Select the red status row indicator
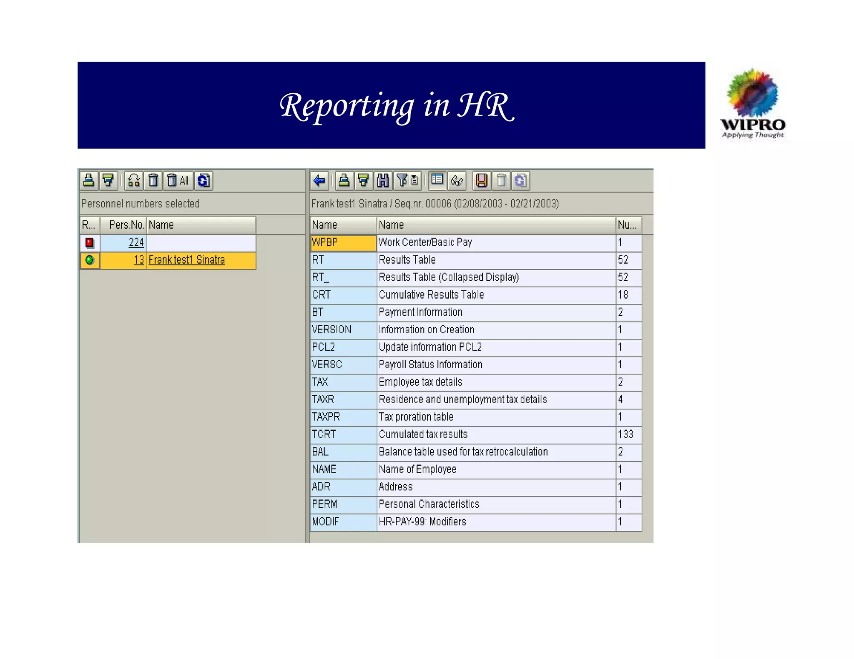The width and height of the screenshot is (854, 659). coord(90,243)
